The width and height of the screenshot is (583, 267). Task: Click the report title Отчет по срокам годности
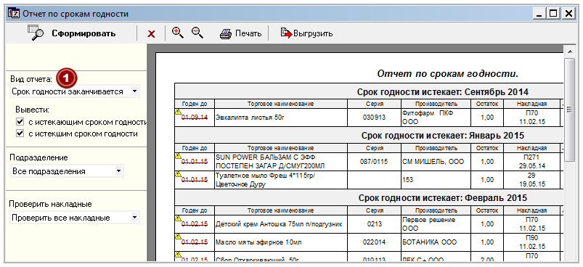[448, 73]
